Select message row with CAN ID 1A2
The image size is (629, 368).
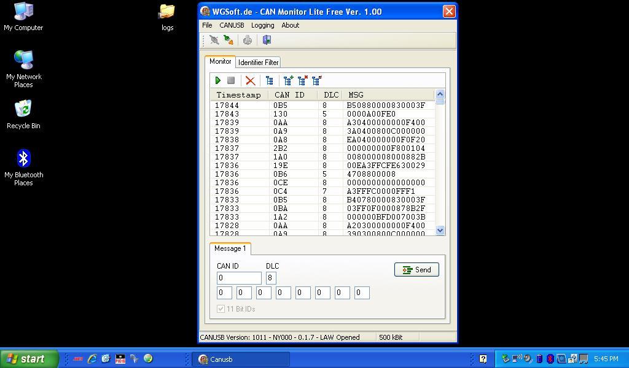pyautogui.click(x=322, y=217)
